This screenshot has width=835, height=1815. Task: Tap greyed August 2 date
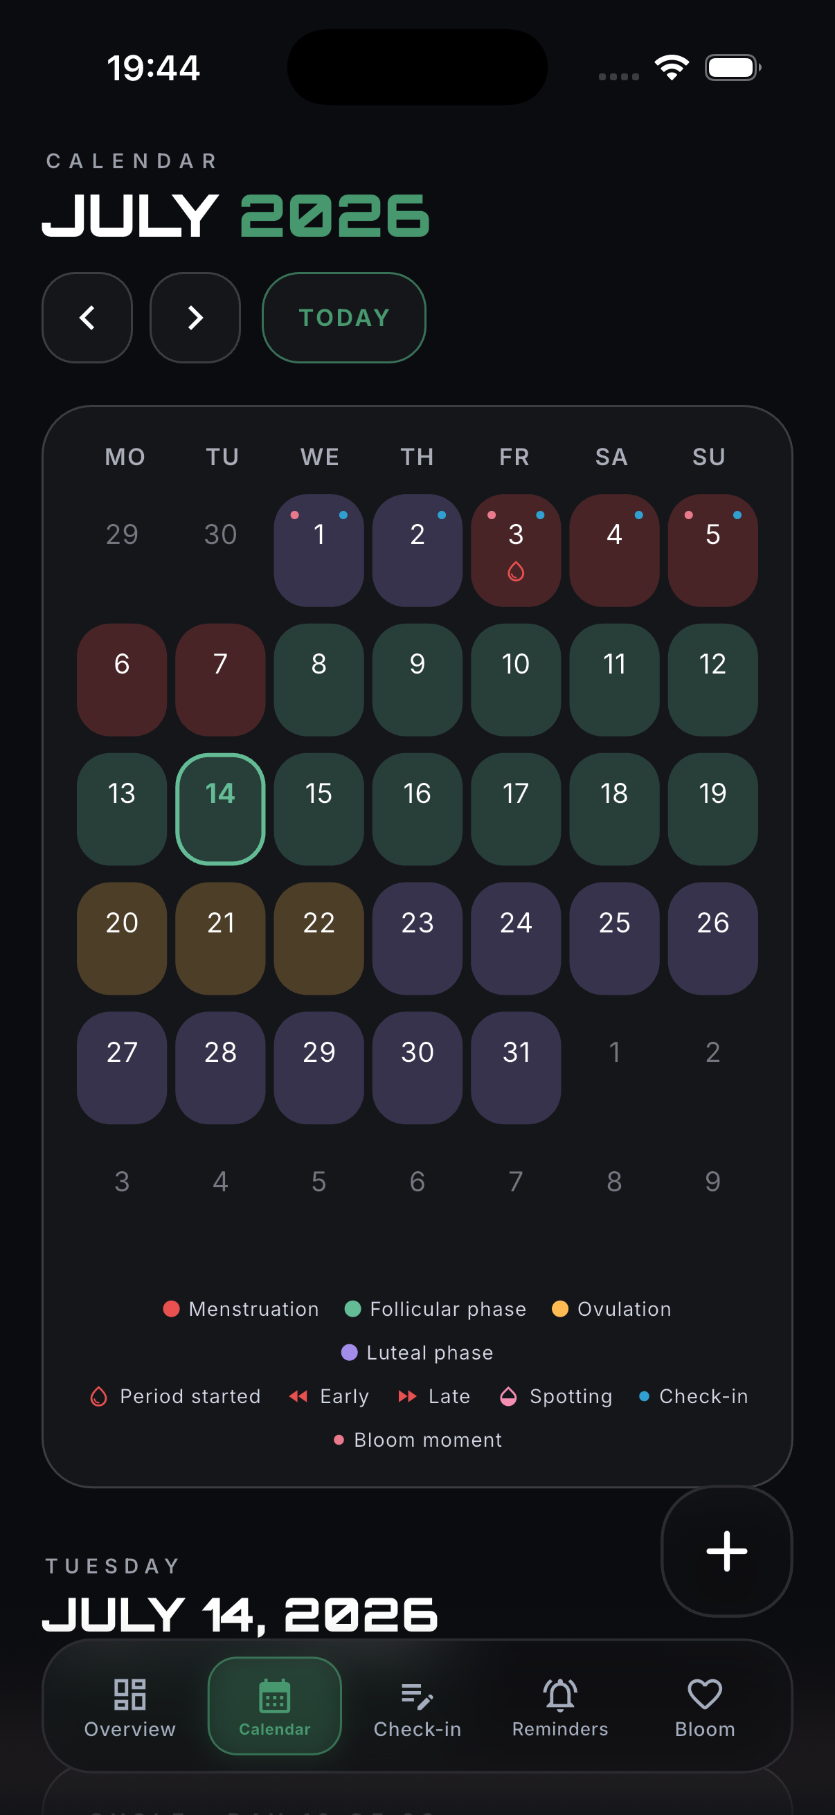713,1053
